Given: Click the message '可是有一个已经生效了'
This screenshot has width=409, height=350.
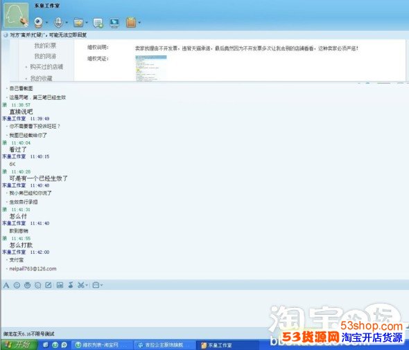Looking at the screenshot, I should click(x=39, y=178).
